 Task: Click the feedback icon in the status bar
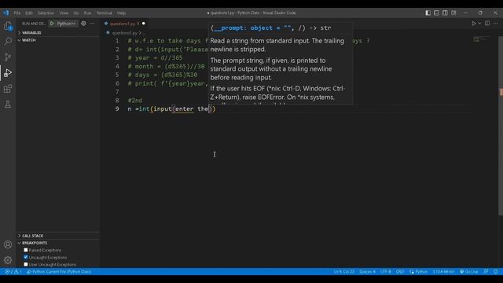(x=486, y=271)
